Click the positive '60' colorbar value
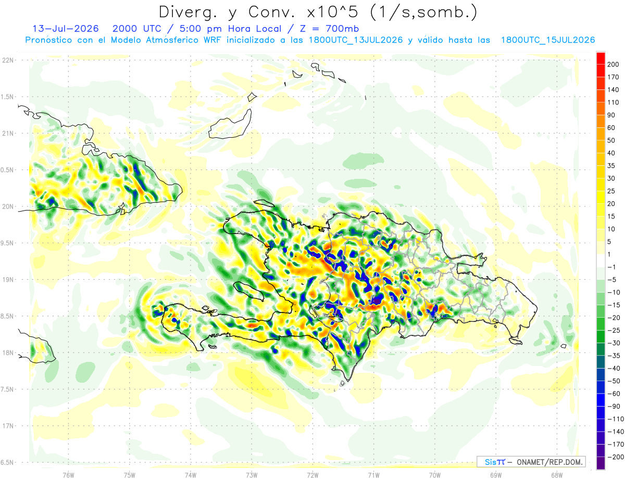Viewport: 625px width, 482px height. (x=611, y=128)
